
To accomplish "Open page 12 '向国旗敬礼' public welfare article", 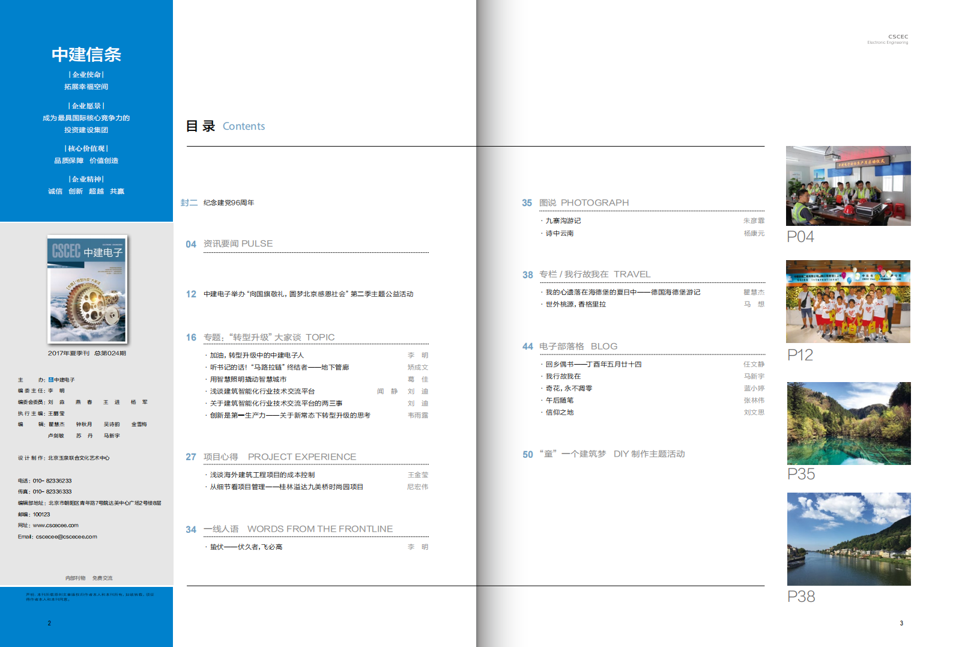I will tap(308, 294).
